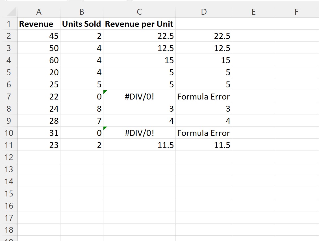Click the Revenue per Unit header cell
The image size is (319, 241).
click(139, 24)
